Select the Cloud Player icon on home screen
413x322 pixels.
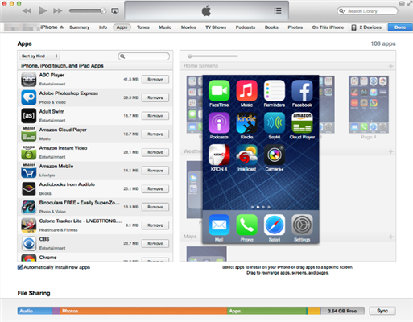coord(302,122)
